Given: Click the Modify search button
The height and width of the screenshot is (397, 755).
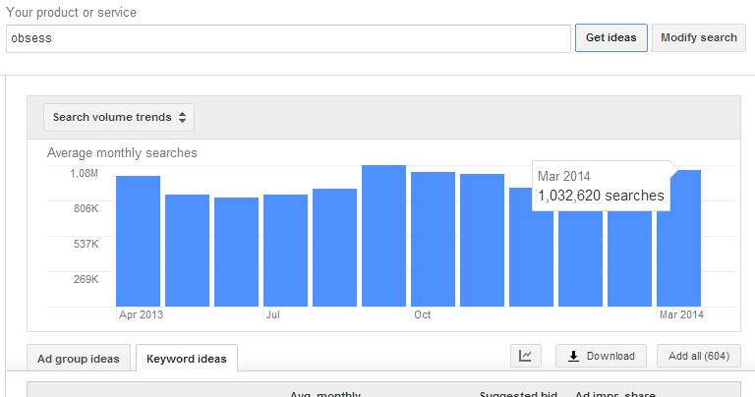Looking at the screenshot, I should (699, 37).
